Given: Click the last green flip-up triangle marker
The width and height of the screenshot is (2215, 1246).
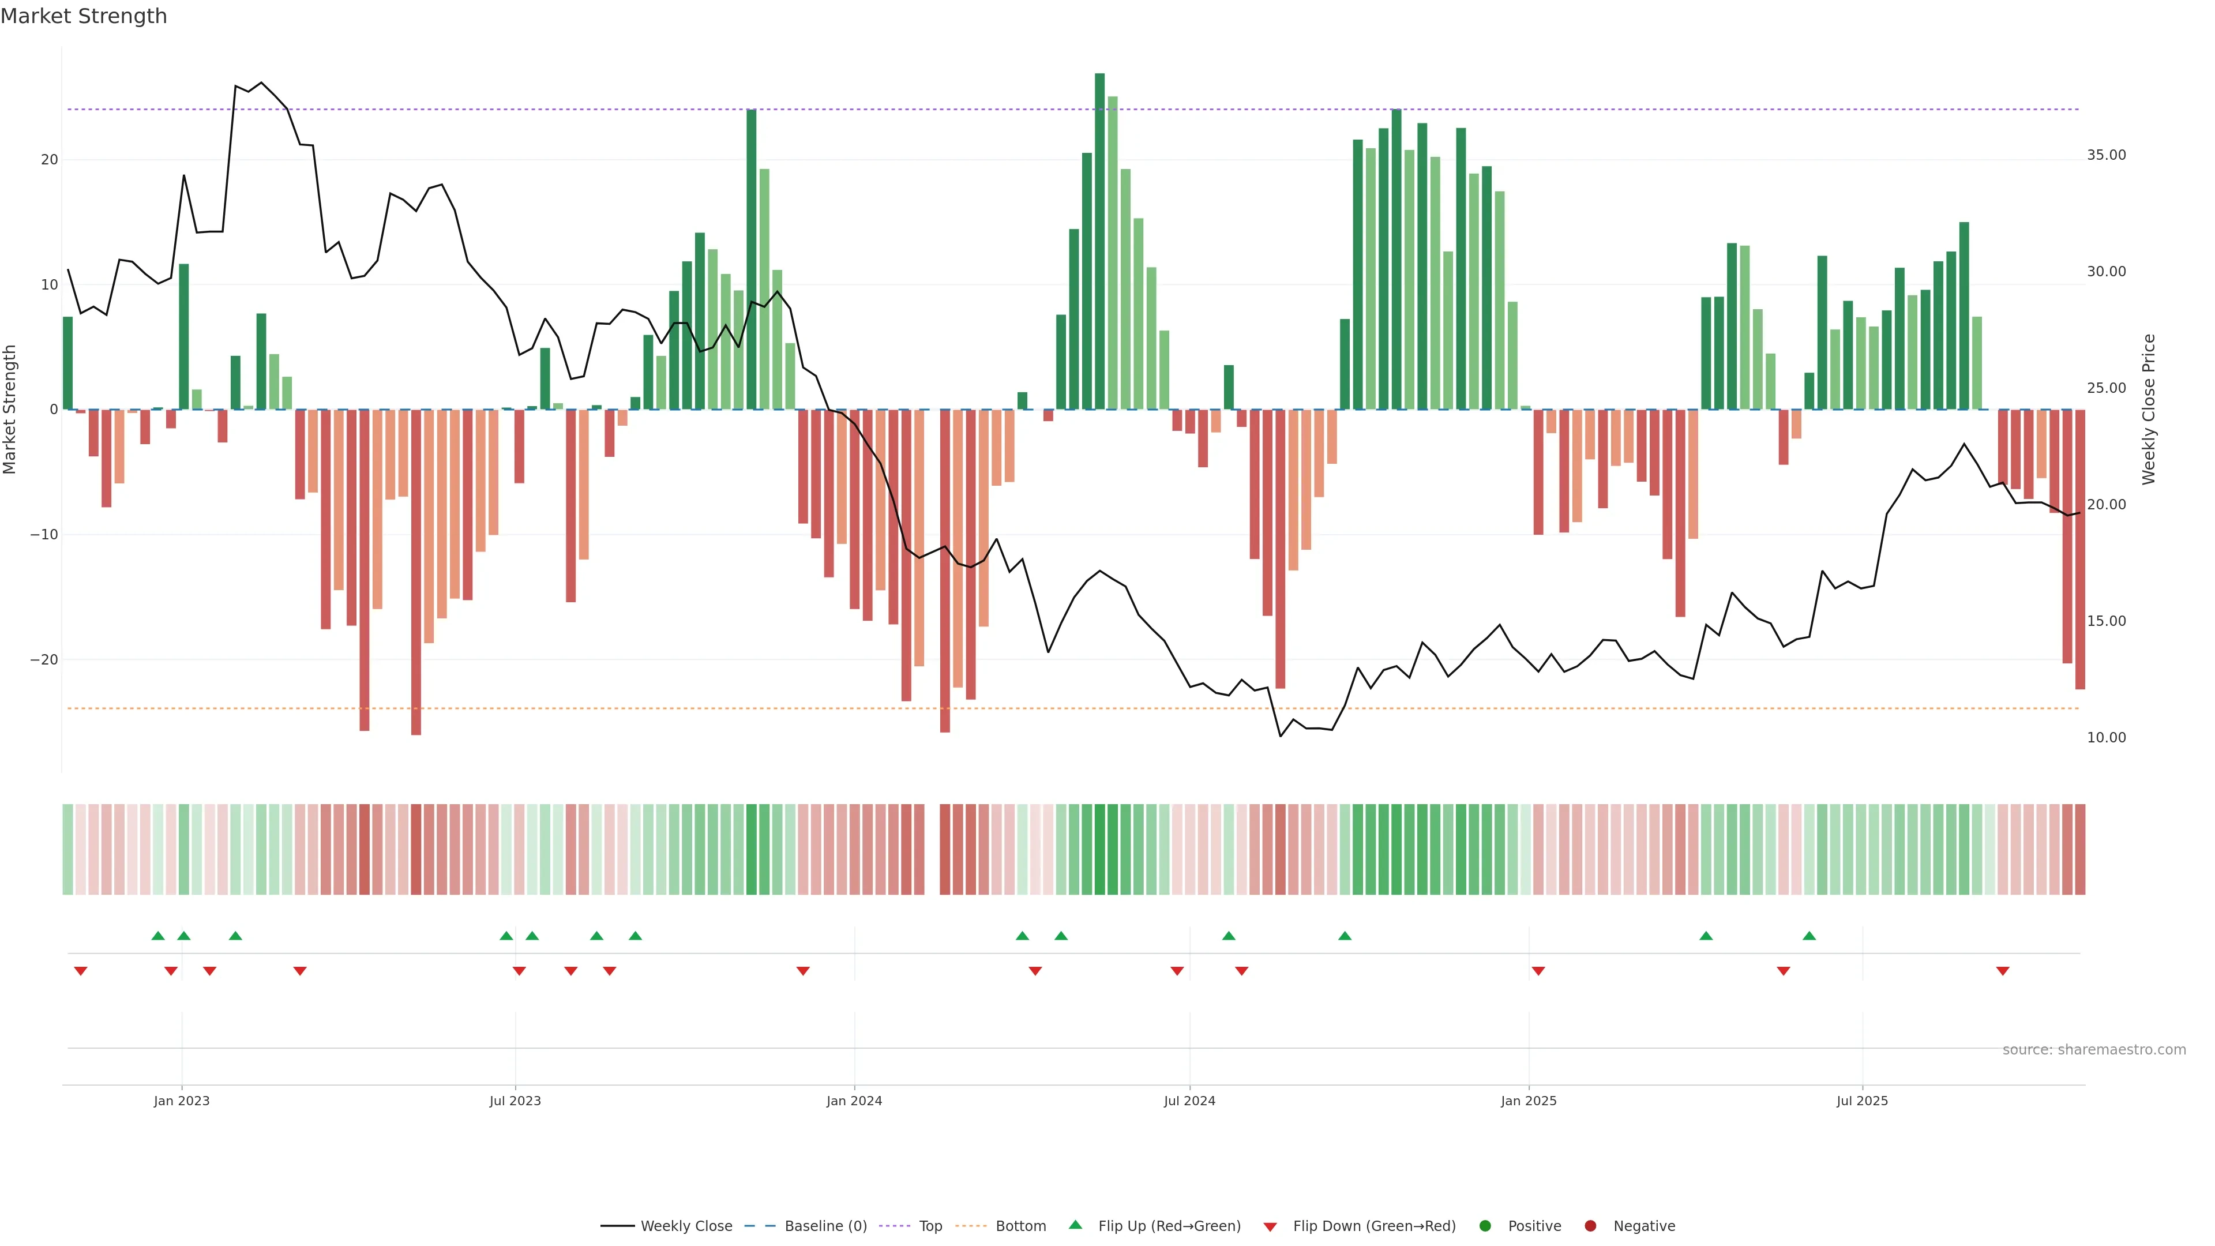Looking at the screenshot, I should pos(1809,936).
